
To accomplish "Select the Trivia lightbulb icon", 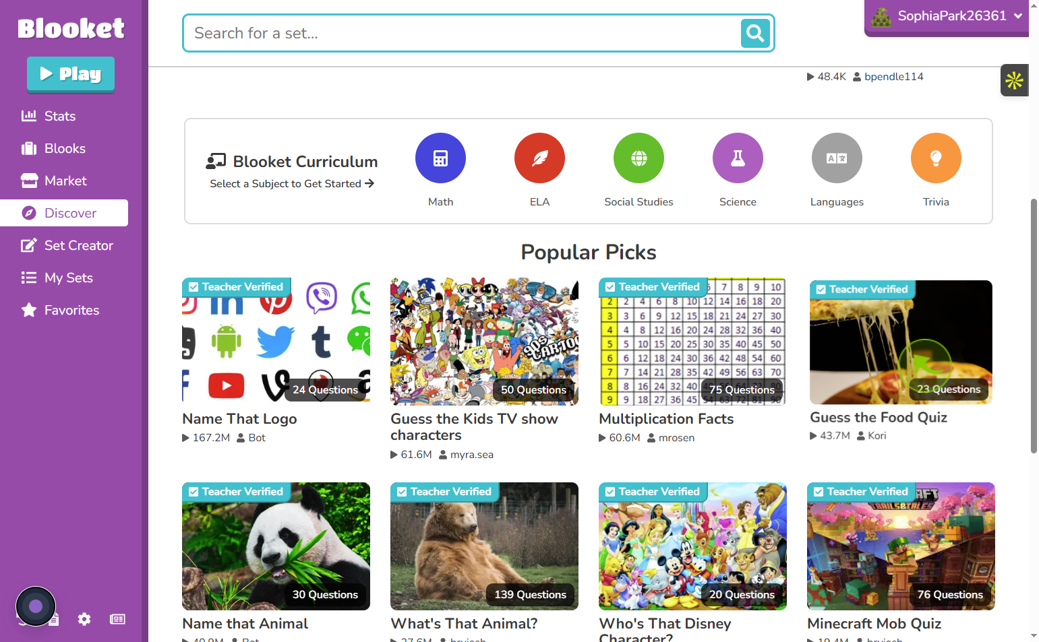I will (936, 158).
